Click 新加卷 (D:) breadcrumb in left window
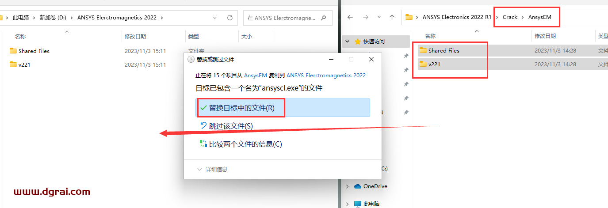Image resolution: width=608 pixels, height=208 pixels. pyautogui.click(x=53, y=18)
